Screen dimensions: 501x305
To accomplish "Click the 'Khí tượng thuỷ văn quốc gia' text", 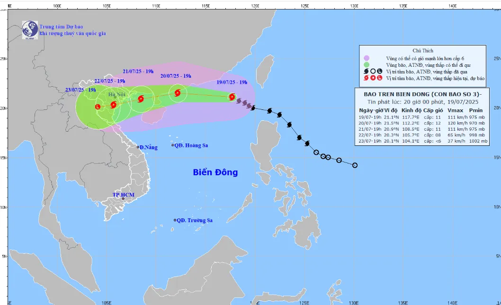I will [x=72, y=33].
